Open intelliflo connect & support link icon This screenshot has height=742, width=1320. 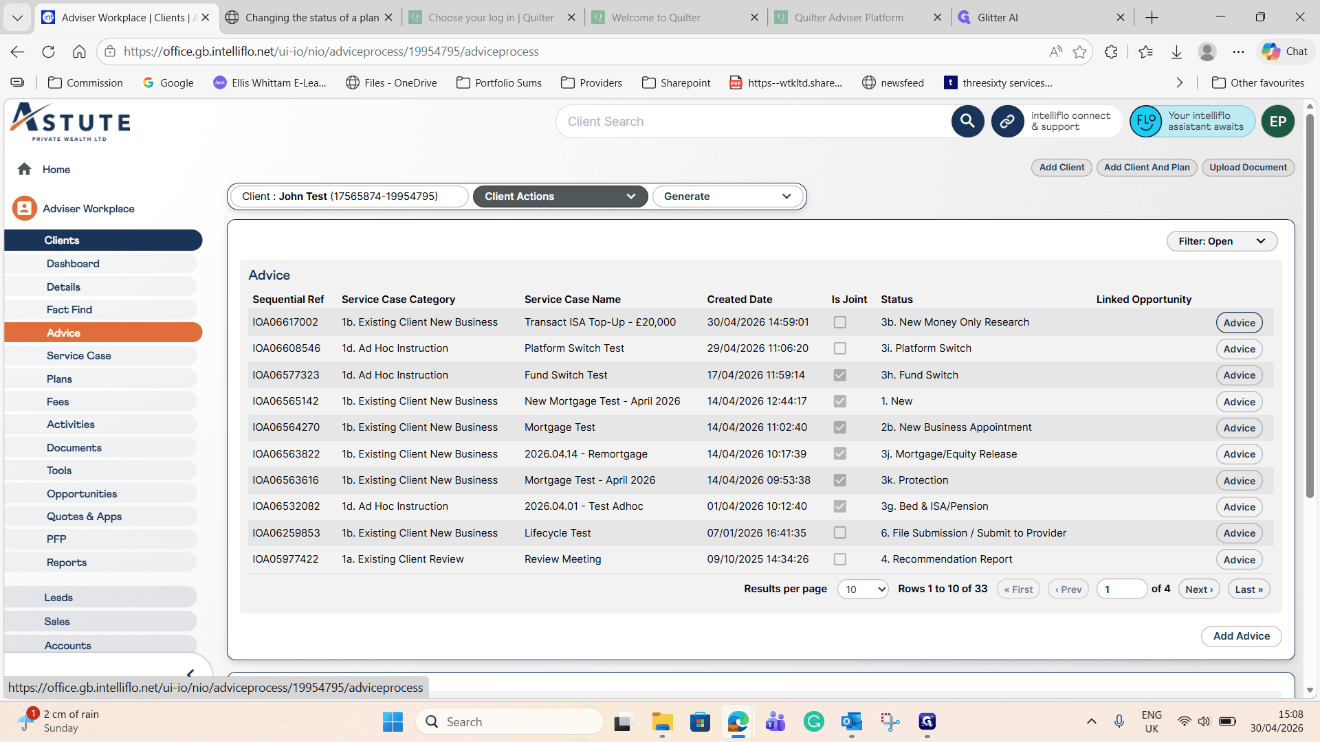1007,122
